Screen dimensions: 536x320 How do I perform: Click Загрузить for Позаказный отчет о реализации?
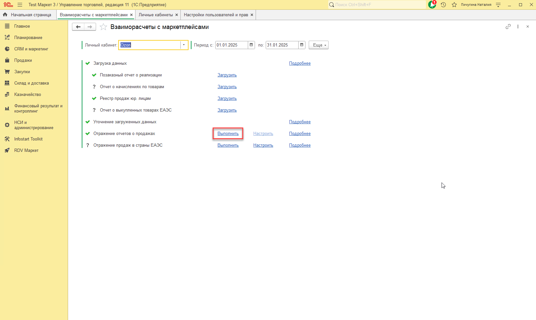click(x=227, y=75)
